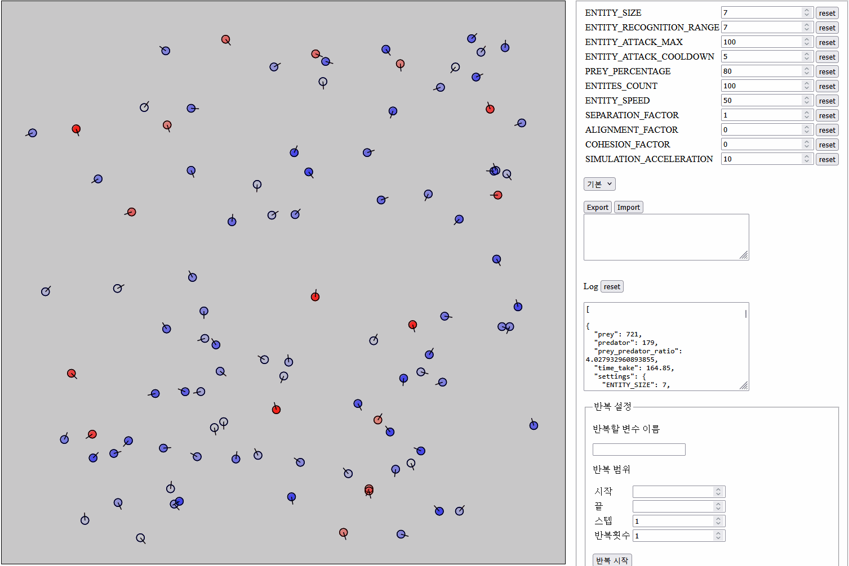849x566 pixels.
Task: Clear the Log with its reset button
Action: click(612, 286)
